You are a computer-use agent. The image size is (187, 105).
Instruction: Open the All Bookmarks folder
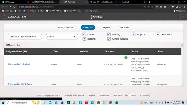pyautogui.click(x=179, y=11)
